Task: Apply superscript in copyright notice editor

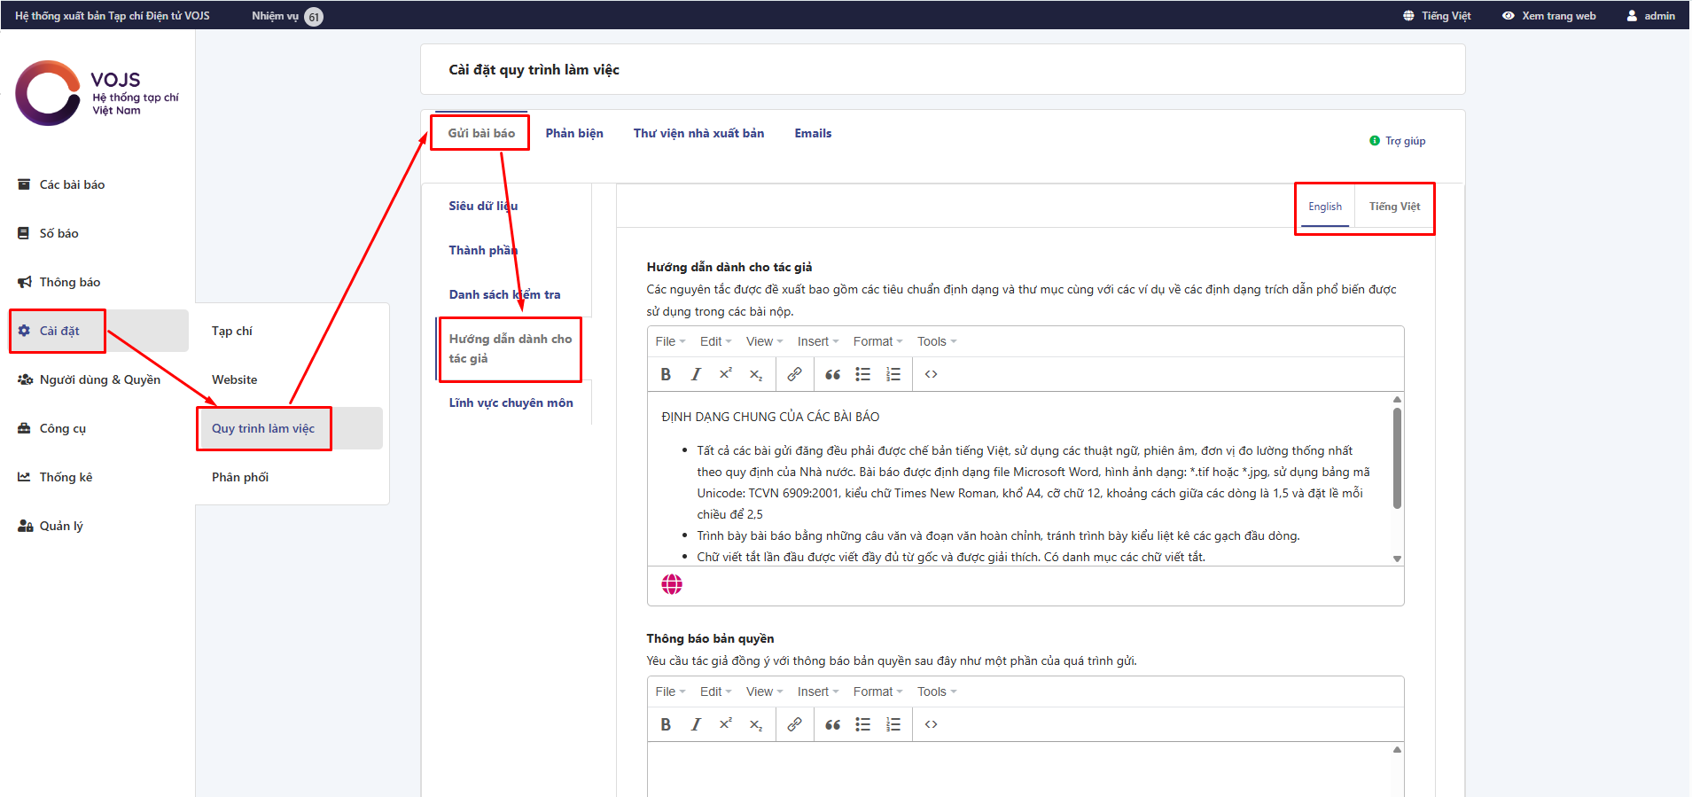Action: click(x=725, y=724)
